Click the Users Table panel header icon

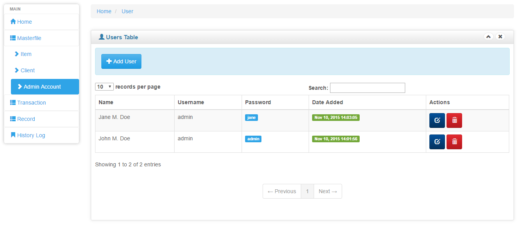101,37
